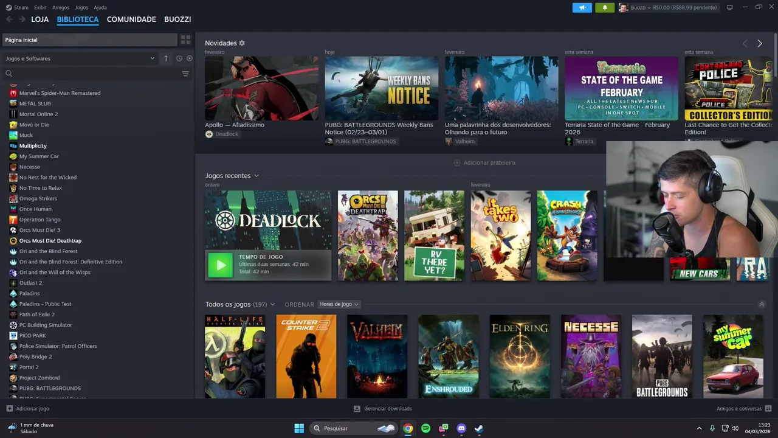The height and width of the screenshot is (438, 778).
Task: Open Elden Ring cover in all games
Action: tap(520, 356)
